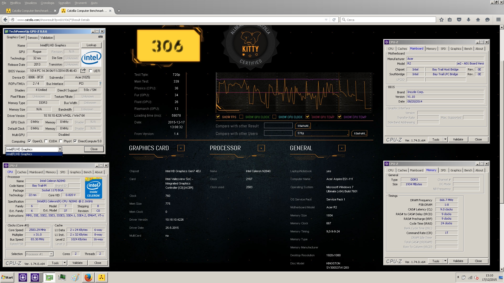Open a new Firefox tab with plus icon
The height and width of the screenshot is (283, 504).
tap(119, 11)
